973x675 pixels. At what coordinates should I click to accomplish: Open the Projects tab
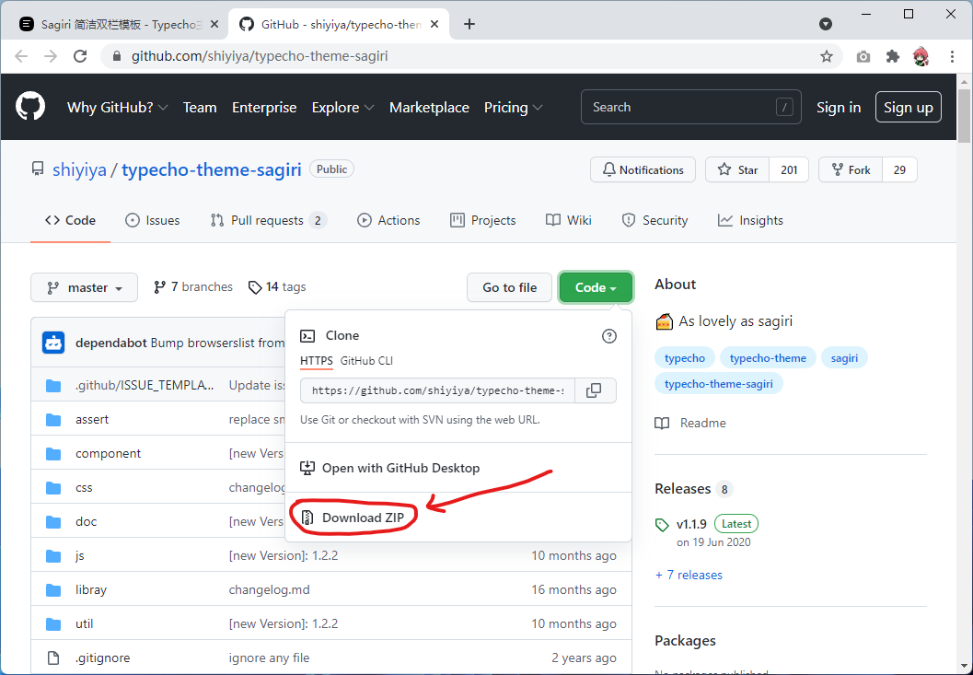(482, 220)
